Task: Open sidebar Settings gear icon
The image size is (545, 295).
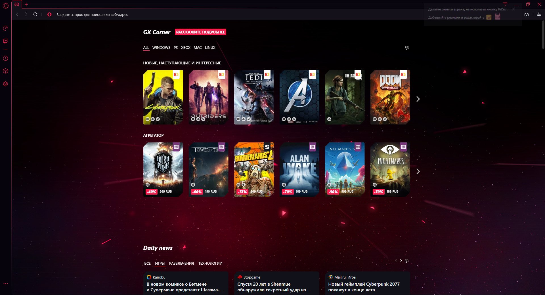Action: click(x=5, y=84)
